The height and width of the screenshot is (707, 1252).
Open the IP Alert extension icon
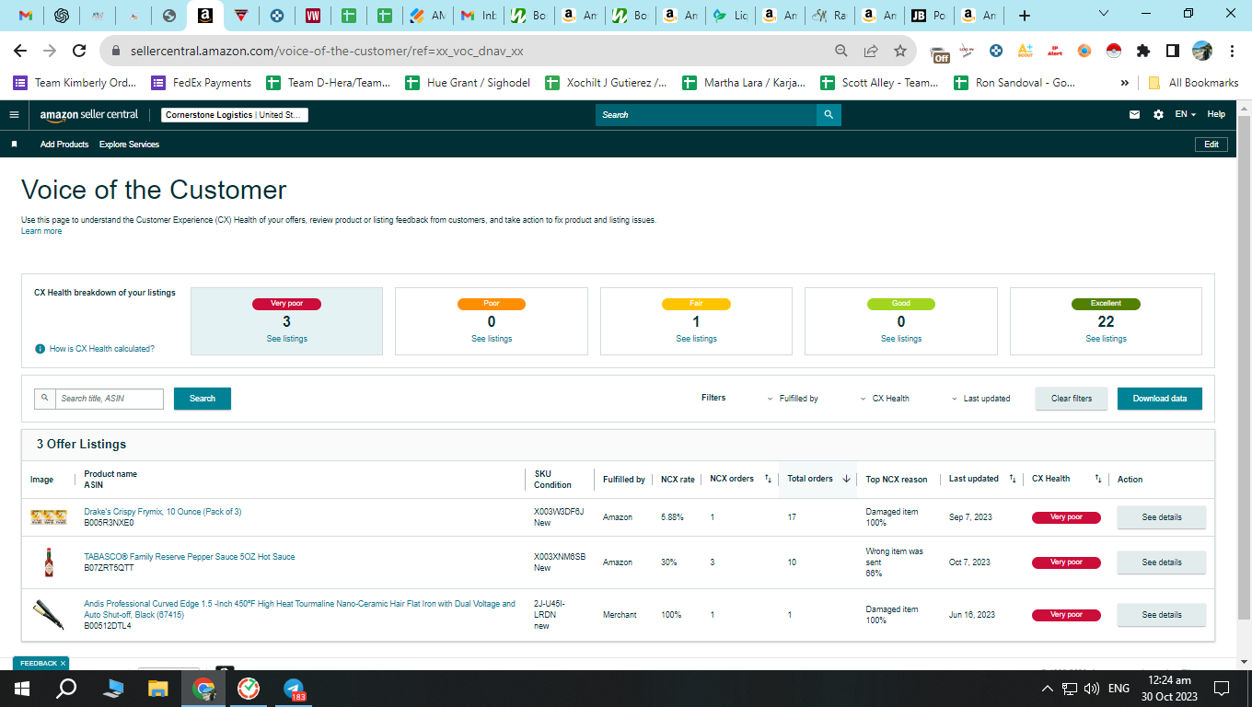tap(1055, 51)
